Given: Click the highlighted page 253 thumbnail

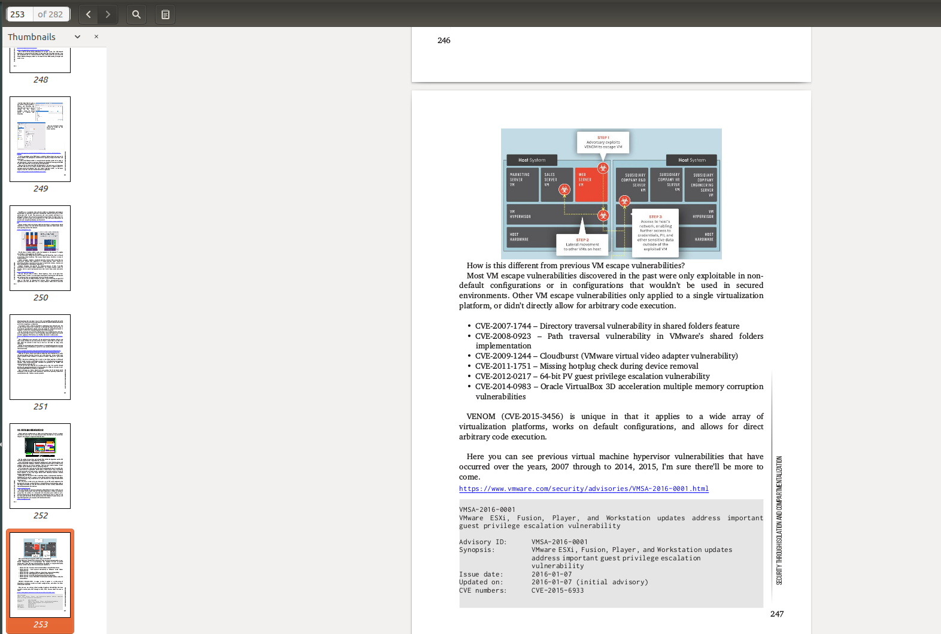Looking at the screenshot, I should tap(40, 575).
